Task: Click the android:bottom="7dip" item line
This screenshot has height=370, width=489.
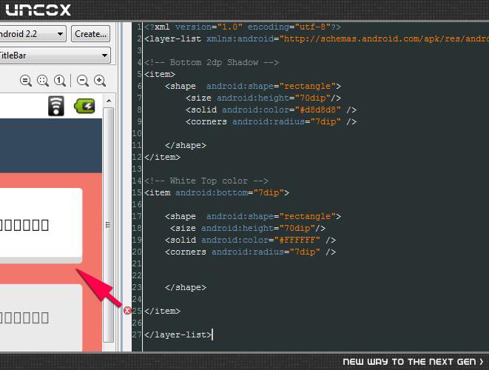Action: point(217,193)
